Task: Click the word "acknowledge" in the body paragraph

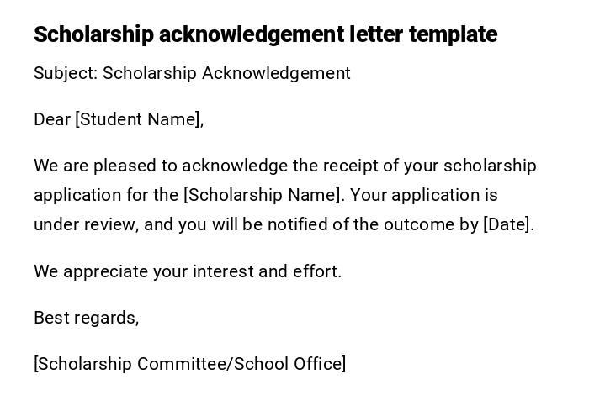Action: click(235, 166)
